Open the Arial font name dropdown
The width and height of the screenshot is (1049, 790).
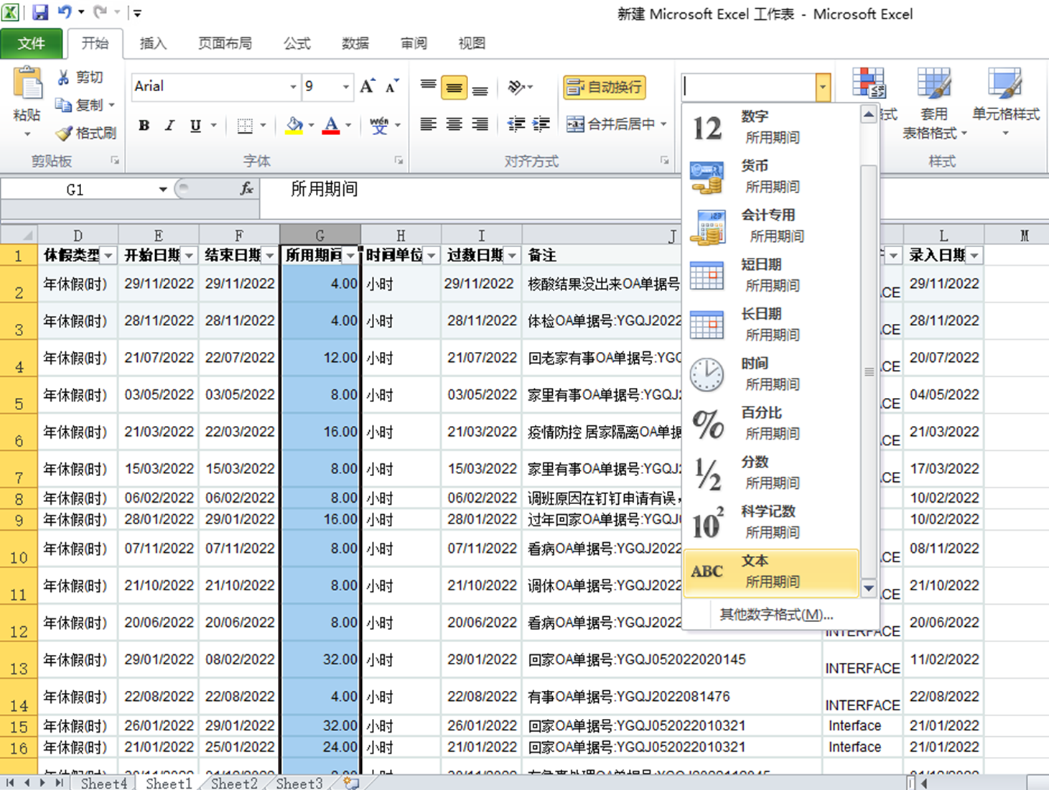[293, 87]
